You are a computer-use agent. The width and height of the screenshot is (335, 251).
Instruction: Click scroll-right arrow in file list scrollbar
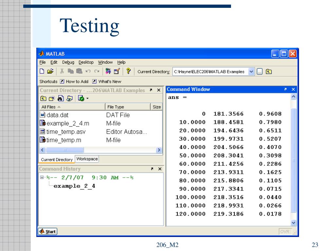[159, 150]
